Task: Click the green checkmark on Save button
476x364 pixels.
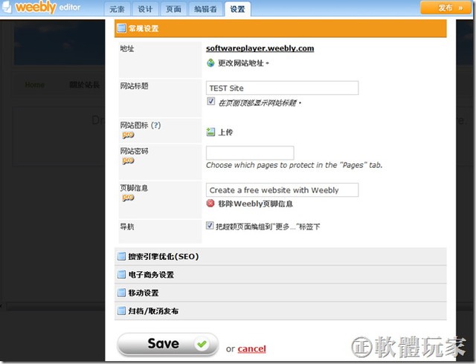Action: click(x=202, y=344)
